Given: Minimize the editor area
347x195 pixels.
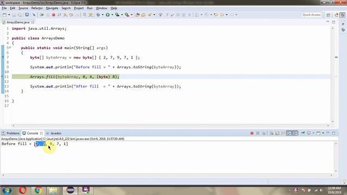Looking at the screenshot, I should (327, 22).
